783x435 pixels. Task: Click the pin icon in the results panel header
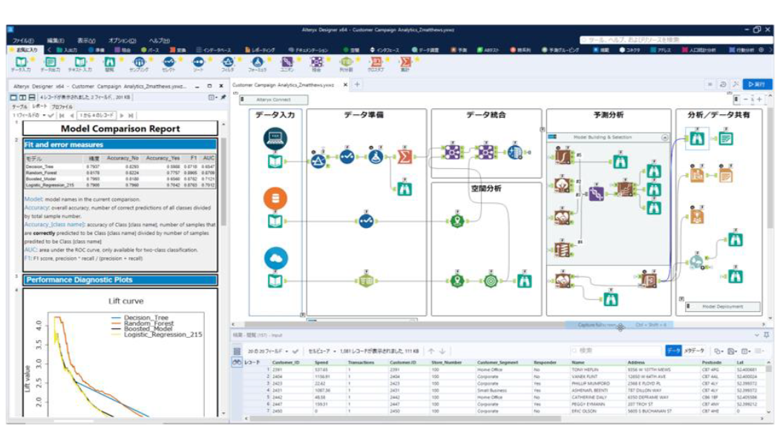click(x=767, y=335)
